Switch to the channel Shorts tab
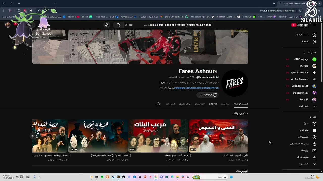 pos(213,104)
